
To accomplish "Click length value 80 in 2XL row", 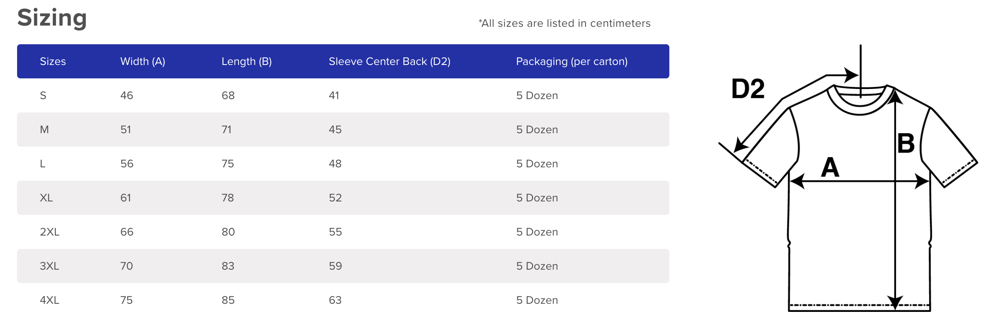I will 228,232.
